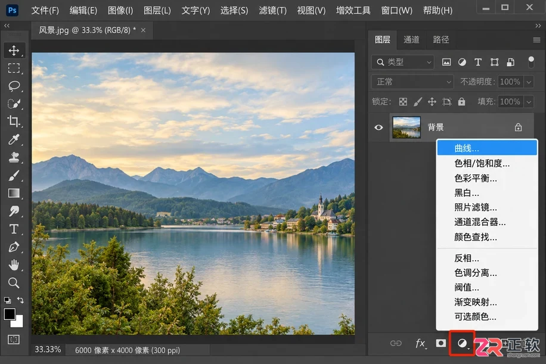546x364 pixels.
Task: Create new fill or adjustment layer
Action: tap(462, 344)
